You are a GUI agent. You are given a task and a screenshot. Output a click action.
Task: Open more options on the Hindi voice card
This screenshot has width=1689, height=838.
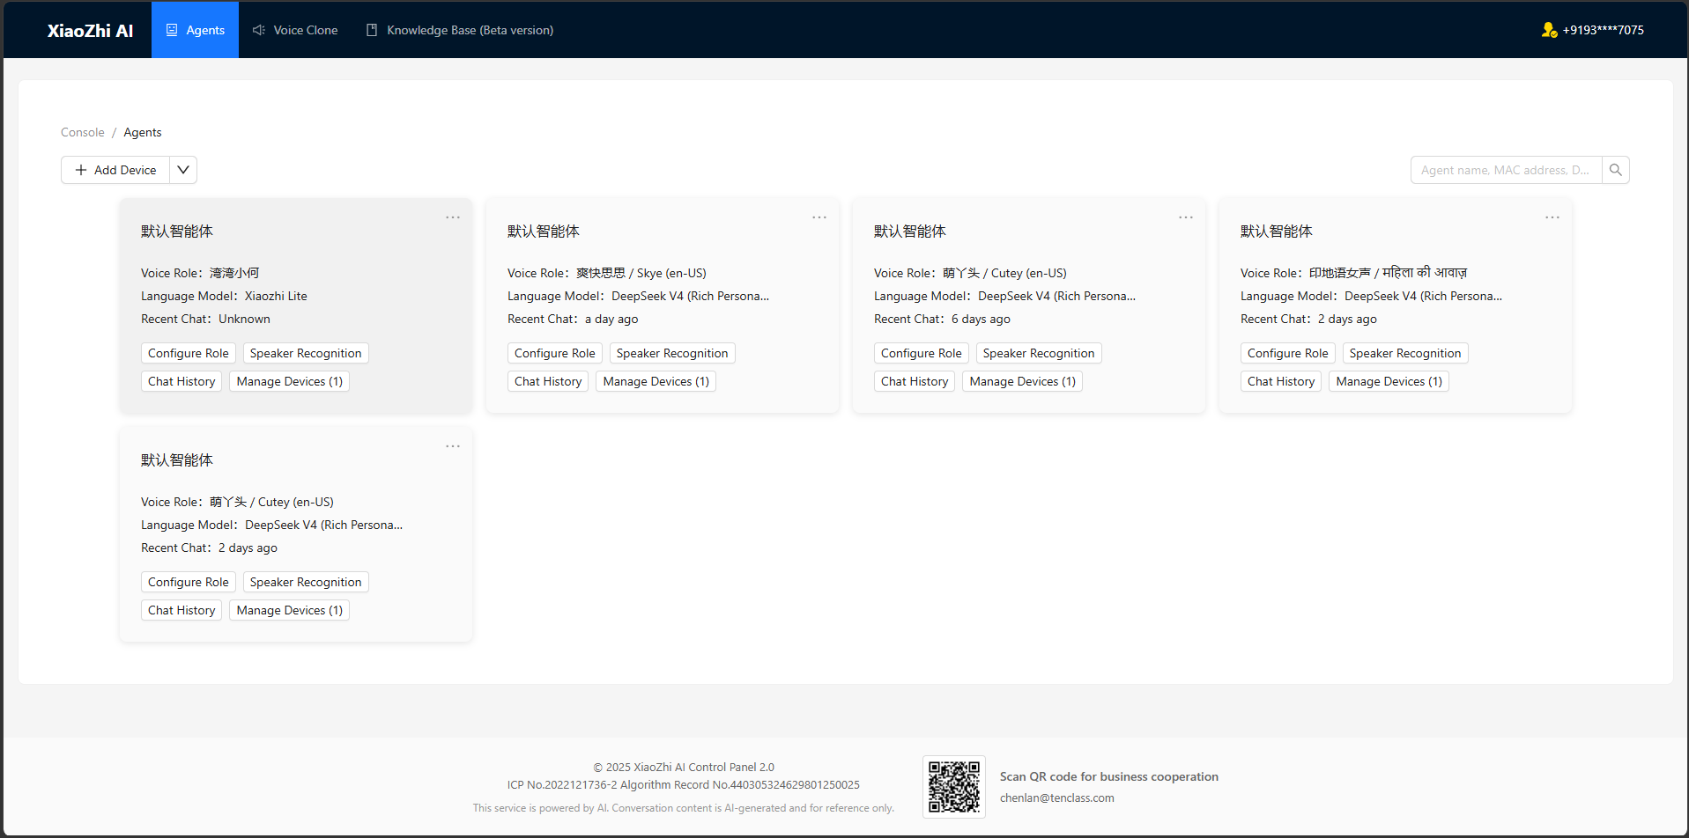(x=1552, y=217)
